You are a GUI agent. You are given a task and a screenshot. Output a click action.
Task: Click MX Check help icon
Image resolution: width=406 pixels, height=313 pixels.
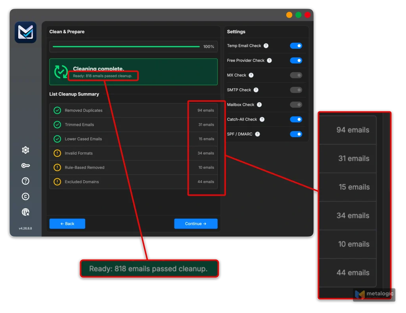251,75
